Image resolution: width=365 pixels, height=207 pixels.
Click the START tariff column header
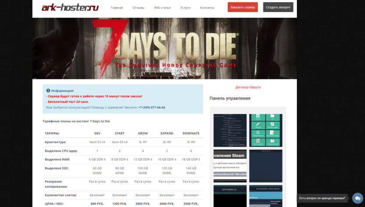tap(120, 134)
